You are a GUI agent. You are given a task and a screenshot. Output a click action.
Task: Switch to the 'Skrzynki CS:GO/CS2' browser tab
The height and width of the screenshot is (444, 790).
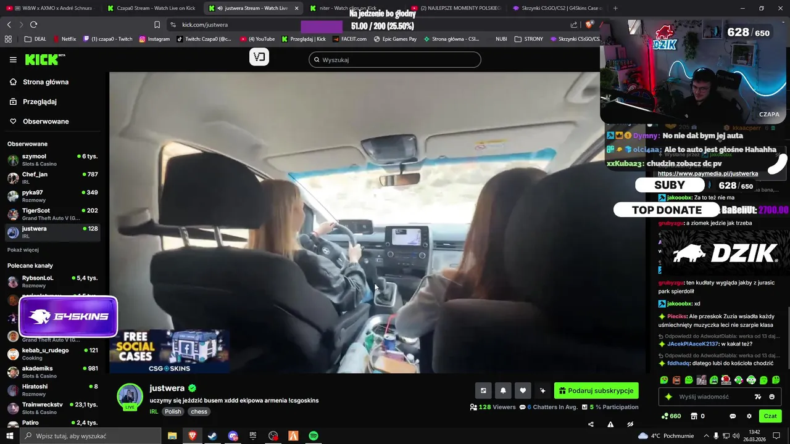tap(557, 8)
